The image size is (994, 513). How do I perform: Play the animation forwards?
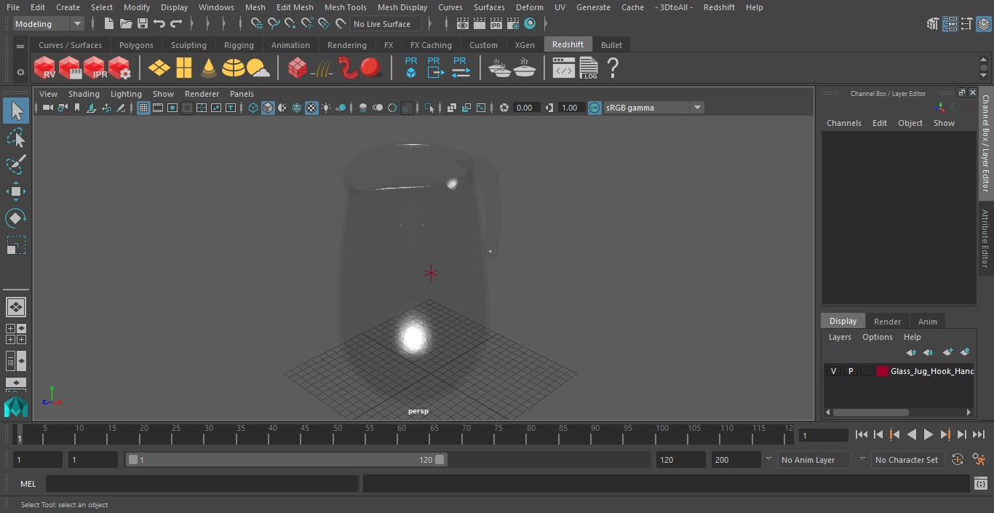pos(928,434)
